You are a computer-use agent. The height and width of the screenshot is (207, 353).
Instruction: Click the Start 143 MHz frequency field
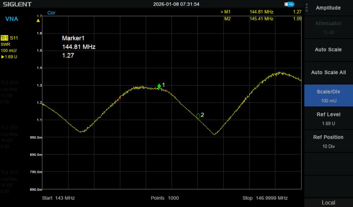click(58, 198)
